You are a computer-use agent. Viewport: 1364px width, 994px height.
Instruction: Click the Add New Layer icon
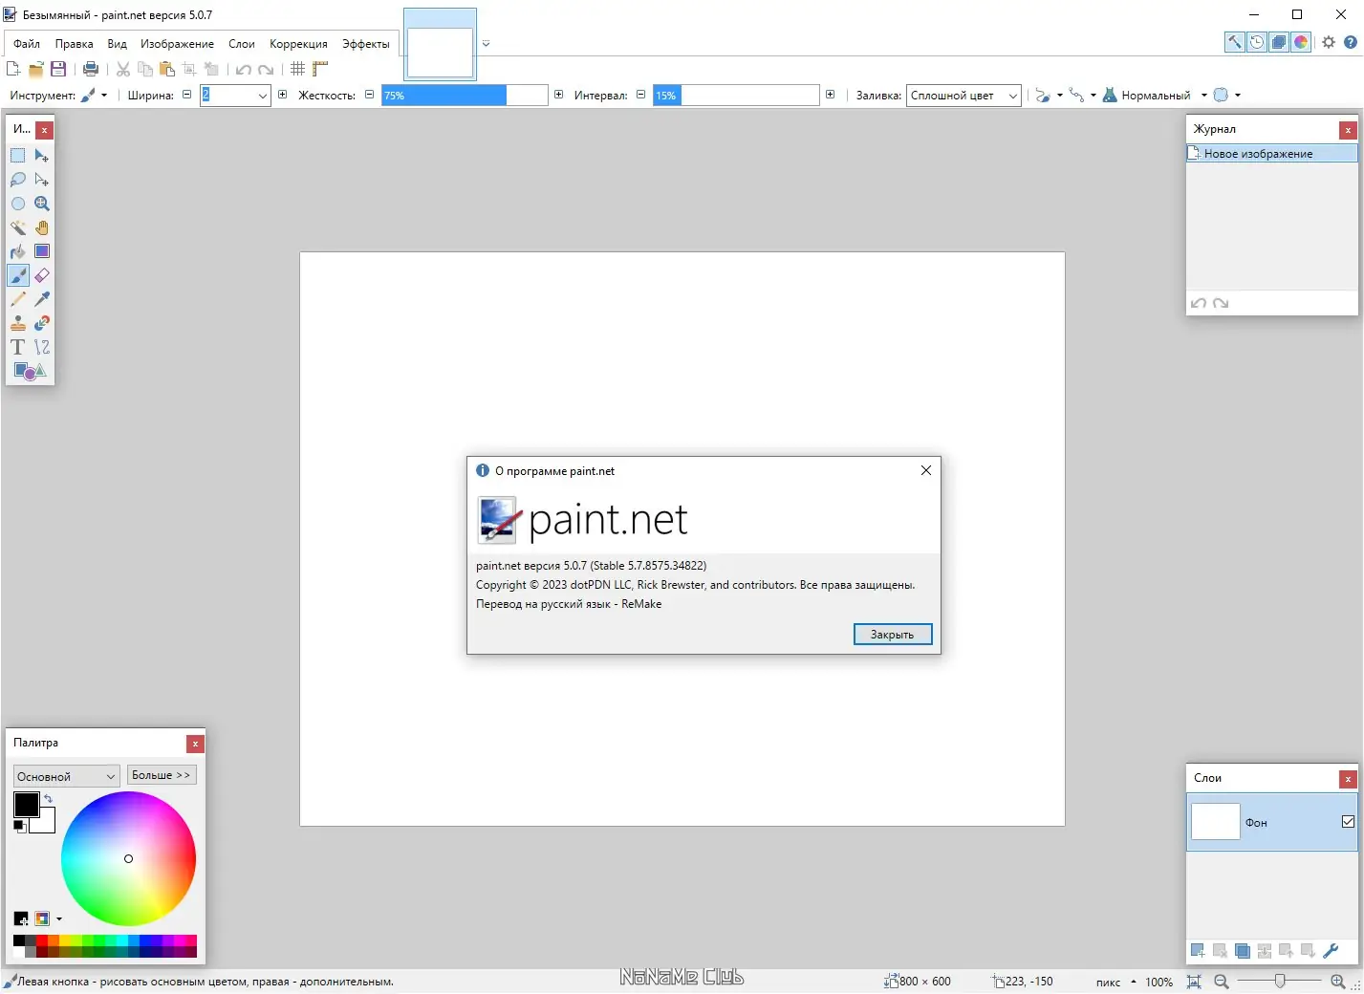tap(1198, 951)
